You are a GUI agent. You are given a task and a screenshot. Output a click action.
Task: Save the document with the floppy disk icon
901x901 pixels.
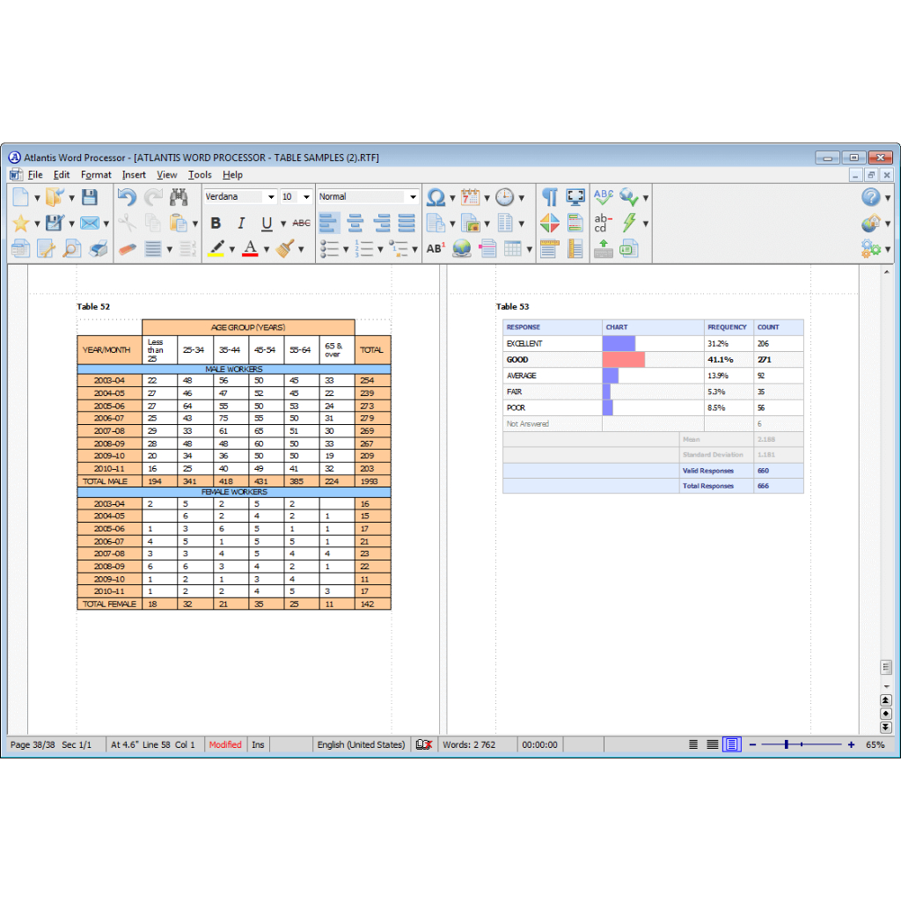(x=90, y=198)
